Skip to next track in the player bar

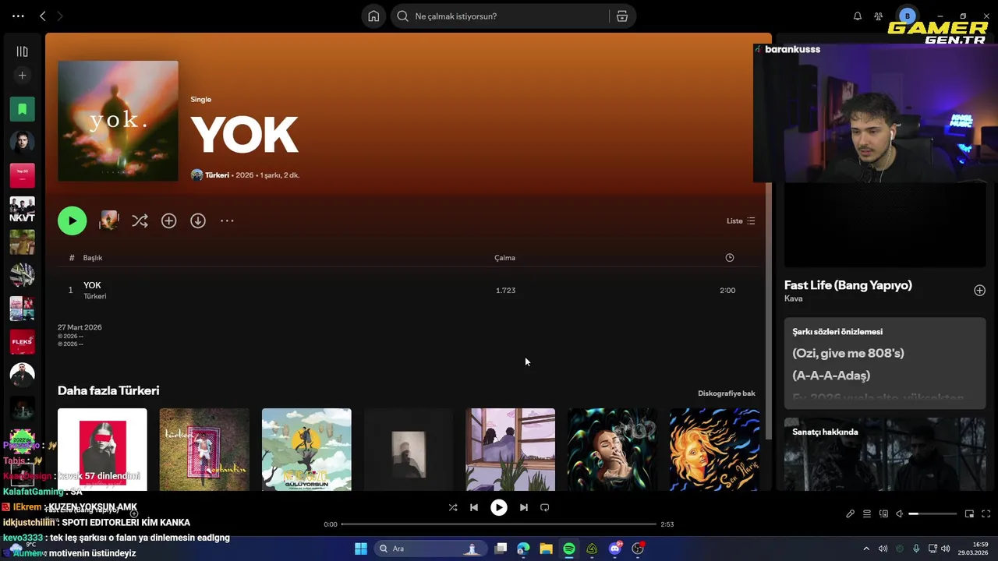point(524,507)
